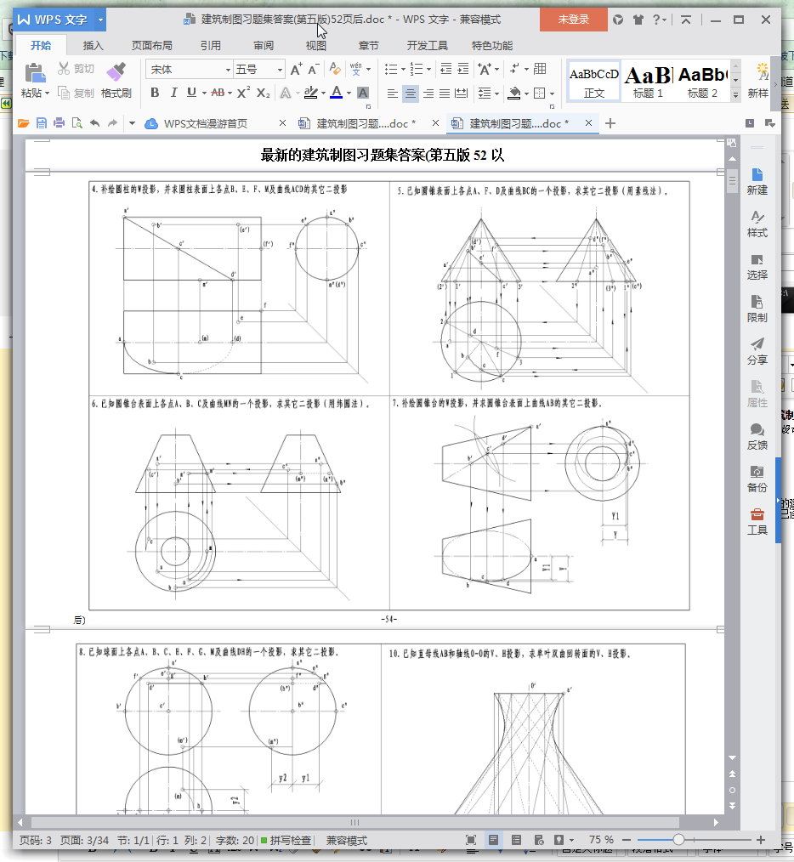Toggle italic formatting
The height and width of the screenshot is (862, 794).
173,93
